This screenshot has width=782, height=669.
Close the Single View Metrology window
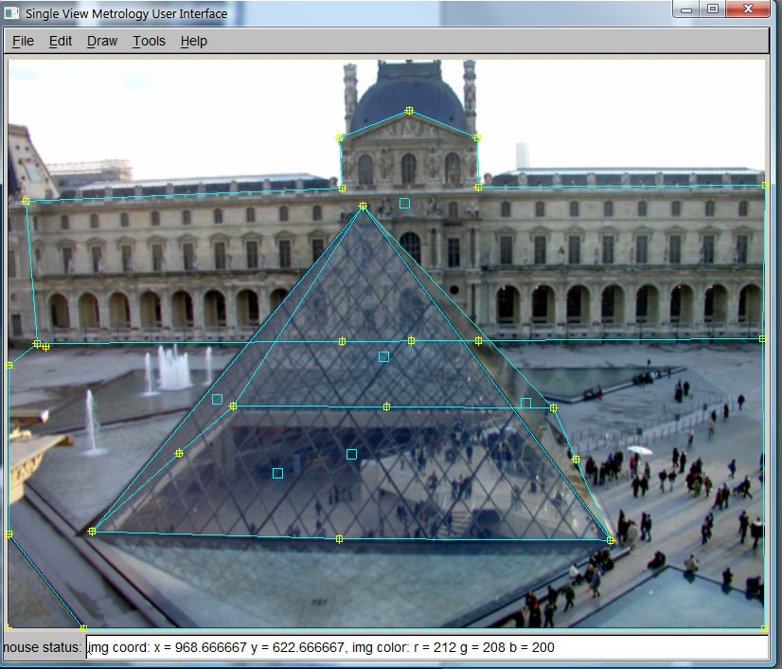pos(748,9)
